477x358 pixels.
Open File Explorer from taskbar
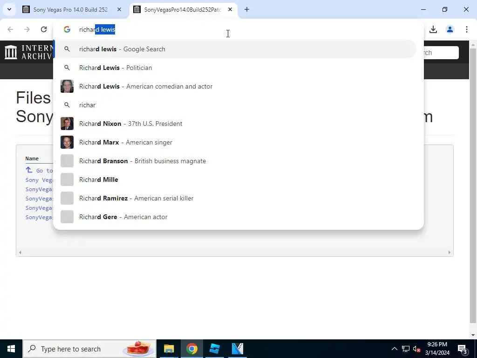[169, 349]
